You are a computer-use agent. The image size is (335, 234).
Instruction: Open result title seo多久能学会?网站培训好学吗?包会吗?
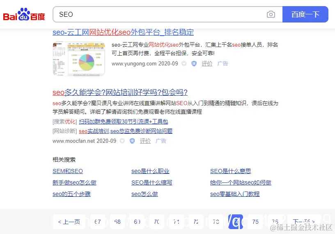coord(120,92)
